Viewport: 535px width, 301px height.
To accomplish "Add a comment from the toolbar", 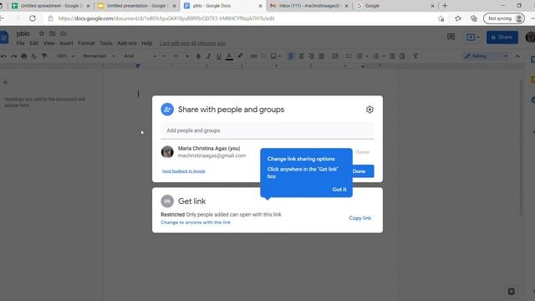I will (x=263, y=56).
